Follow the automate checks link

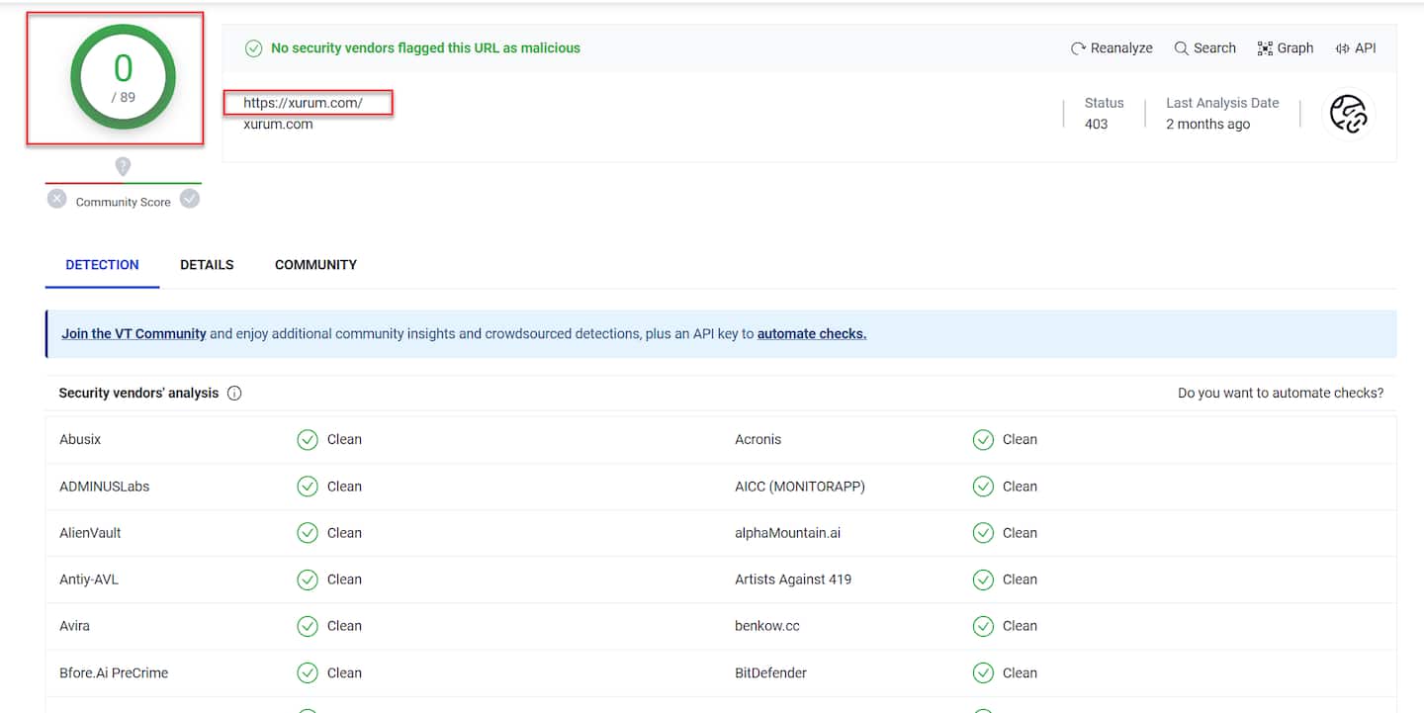(x=811, y=334)
